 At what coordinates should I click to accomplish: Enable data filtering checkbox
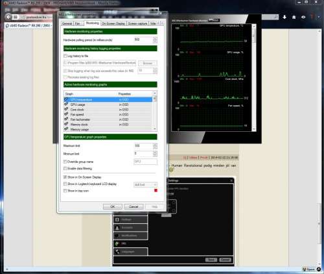coord(65,168)
